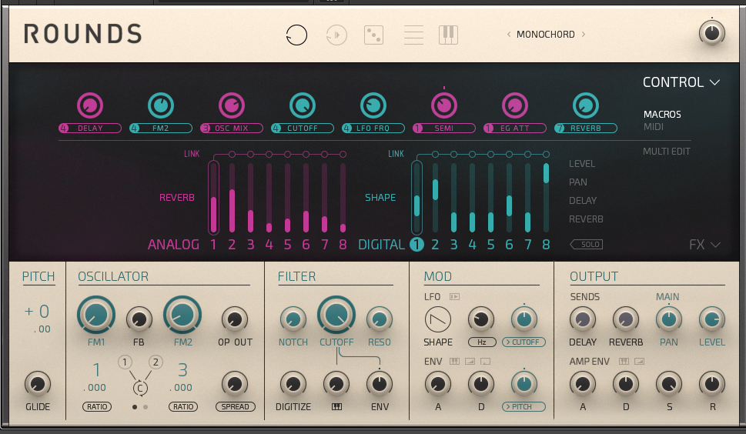Select digital voice number 6
The image size is (746, 434).
[x=509, y=245]
